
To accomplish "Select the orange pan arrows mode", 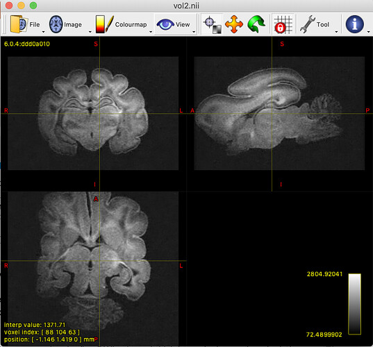I will point(234,24).
